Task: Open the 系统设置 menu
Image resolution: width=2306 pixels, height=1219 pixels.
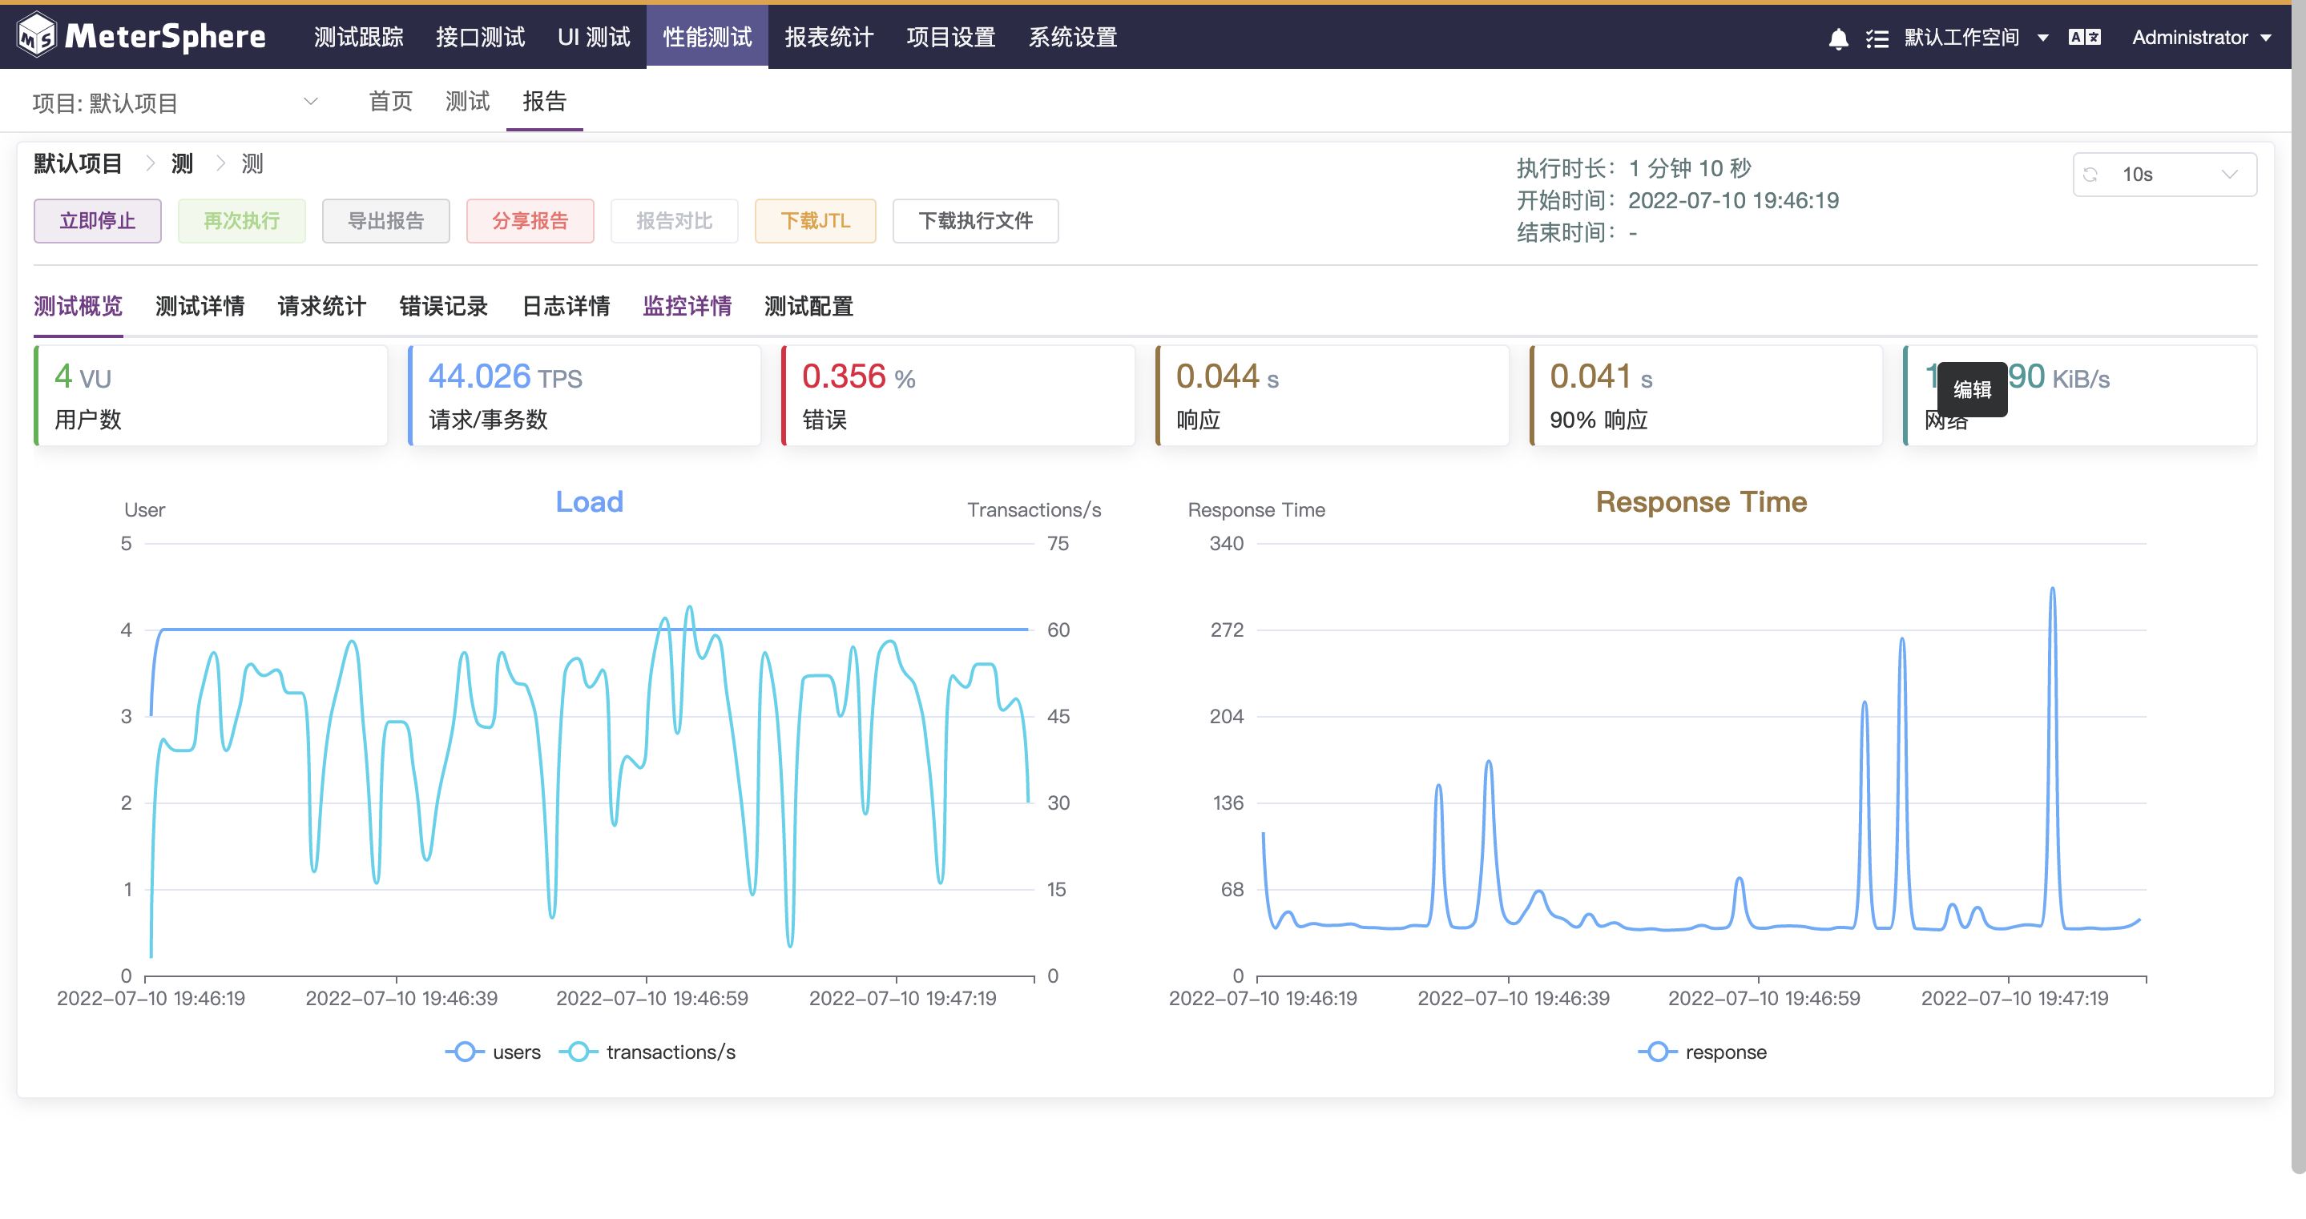Action: click(1072, 38)
